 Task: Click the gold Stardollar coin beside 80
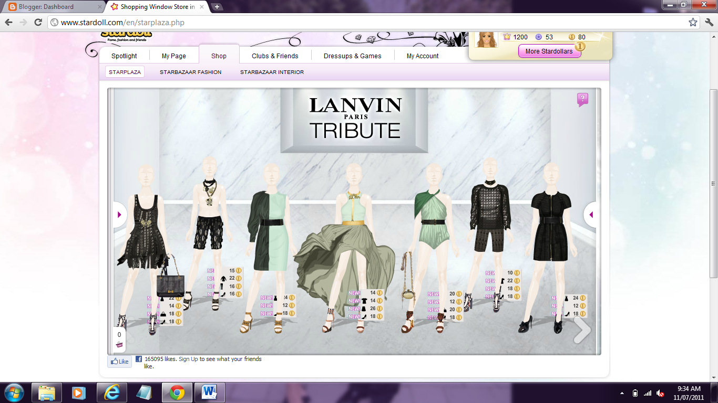click(x=572, y=37)
